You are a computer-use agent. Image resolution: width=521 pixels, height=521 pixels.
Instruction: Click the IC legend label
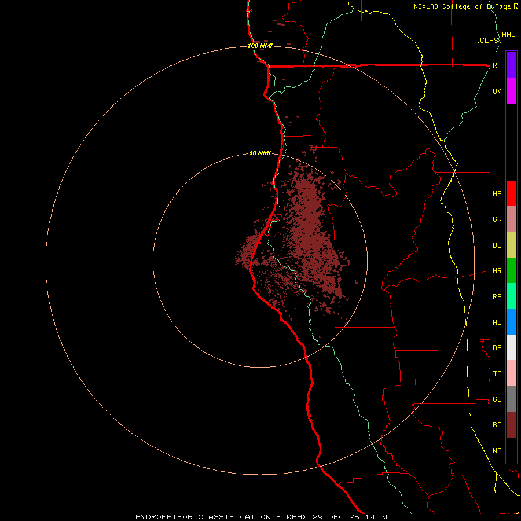(497, 374)
